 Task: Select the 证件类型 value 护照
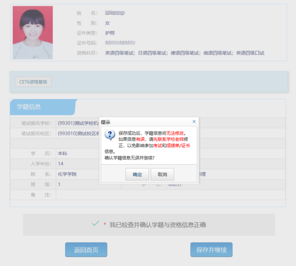[x=110, y=33]
